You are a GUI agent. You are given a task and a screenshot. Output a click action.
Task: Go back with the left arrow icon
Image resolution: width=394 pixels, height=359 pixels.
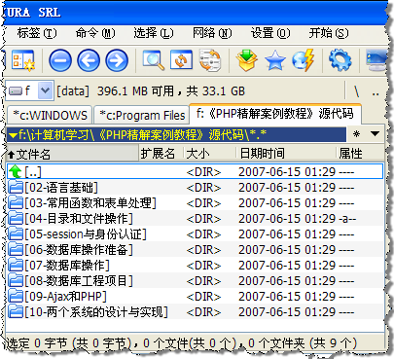(89, 60)
